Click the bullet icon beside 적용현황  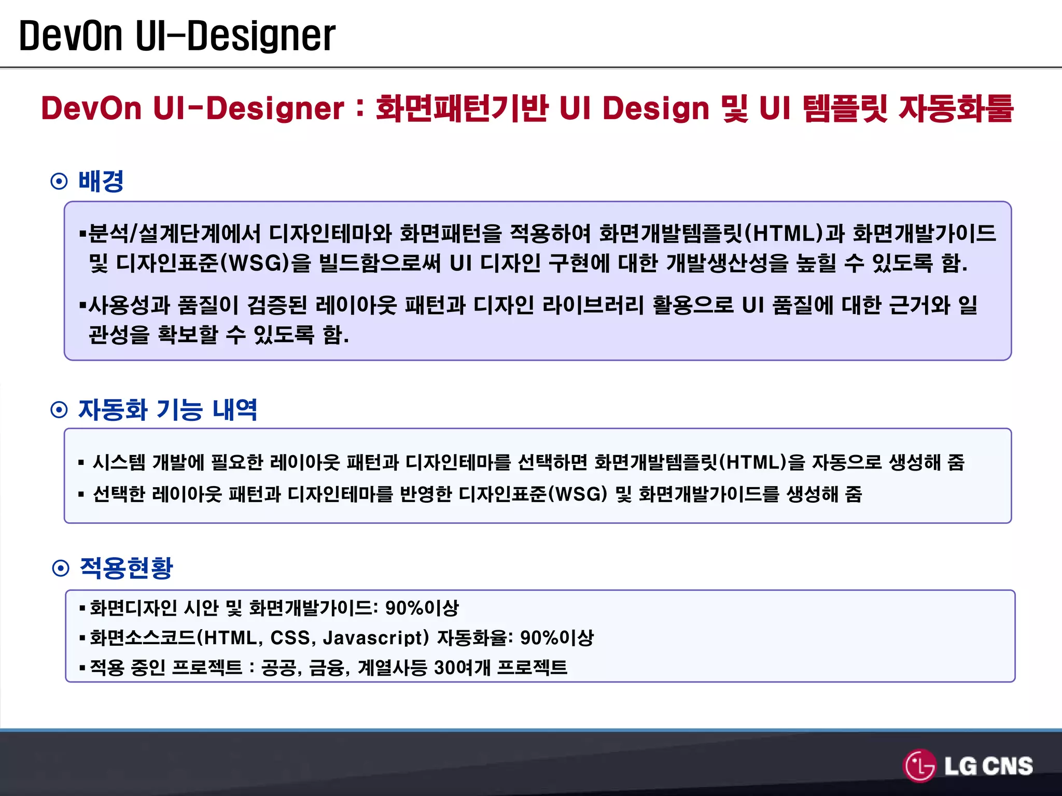61,568
